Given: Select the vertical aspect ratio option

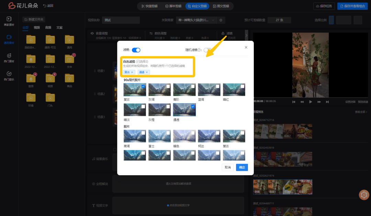Looking at the screenshot, I should (x=331, y=20).
